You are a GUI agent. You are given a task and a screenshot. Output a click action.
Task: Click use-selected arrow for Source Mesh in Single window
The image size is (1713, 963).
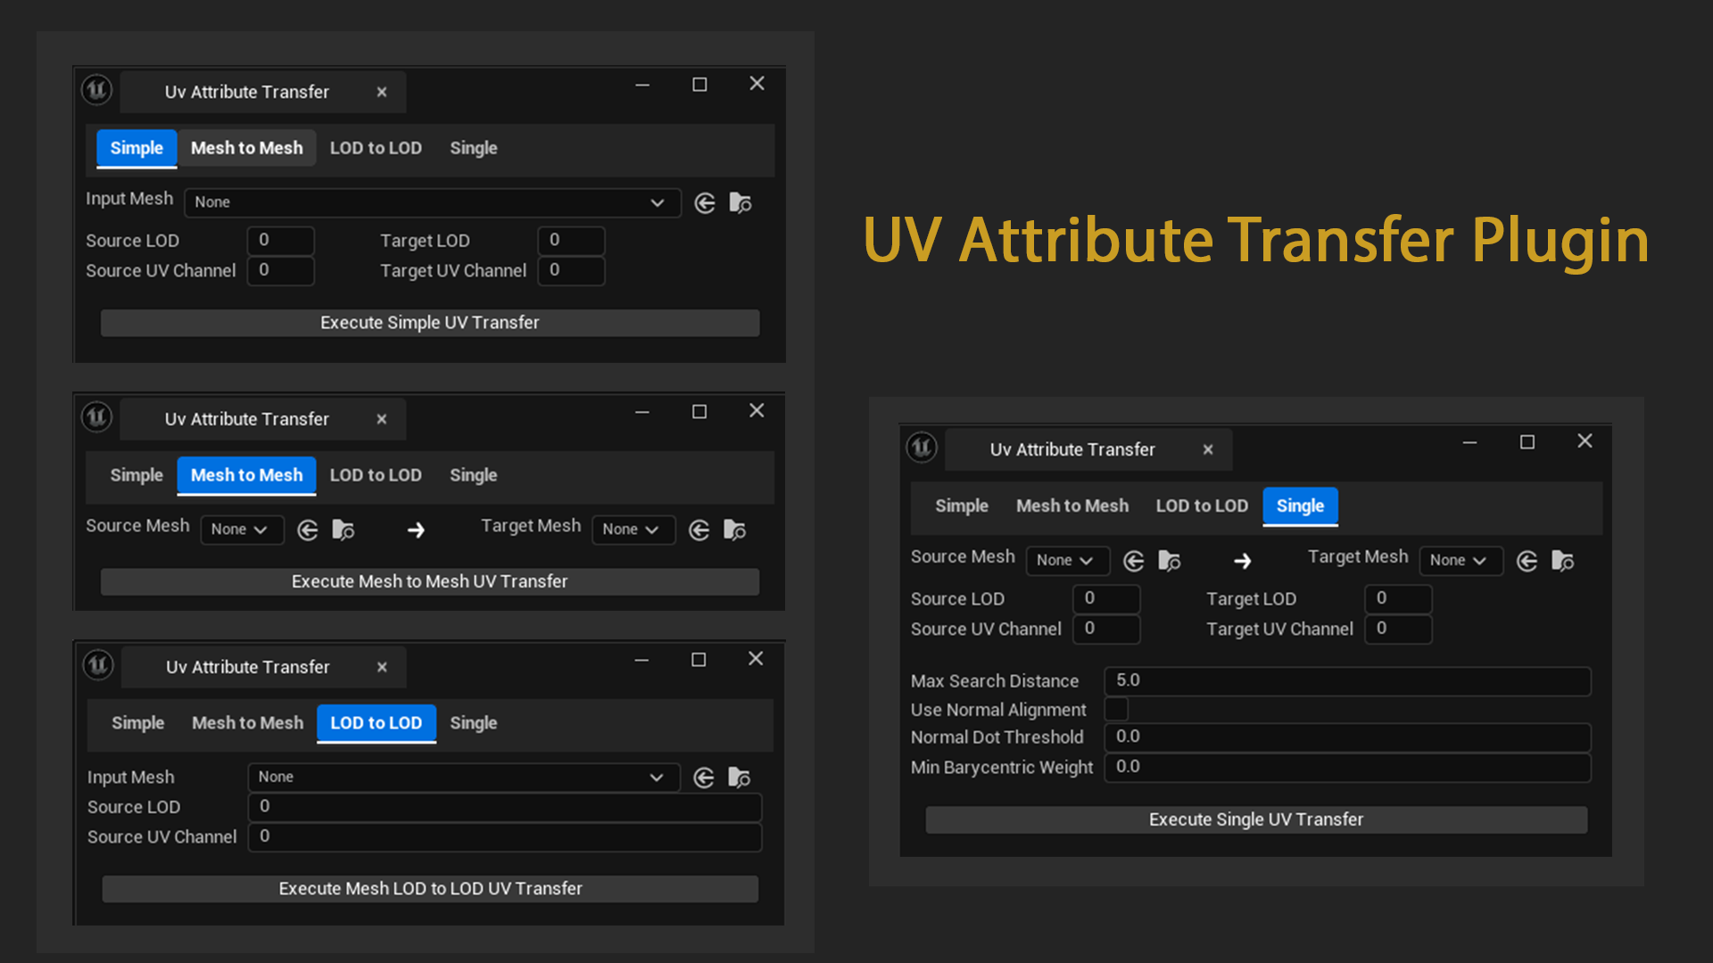(x=1134, y=561)
